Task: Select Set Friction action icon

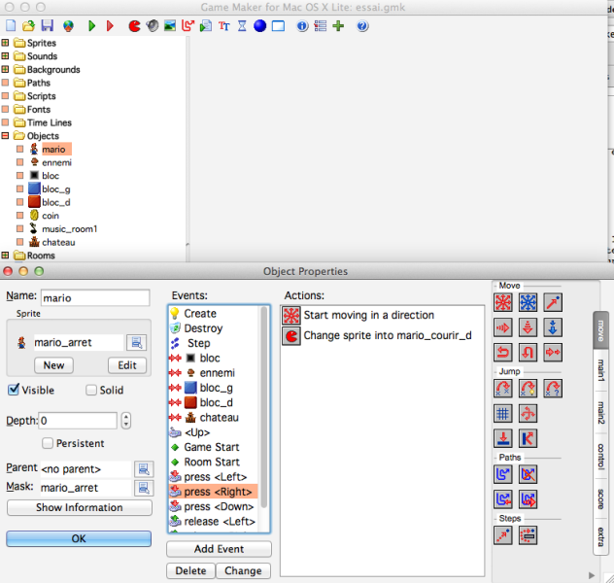Action: pos(553,353)
